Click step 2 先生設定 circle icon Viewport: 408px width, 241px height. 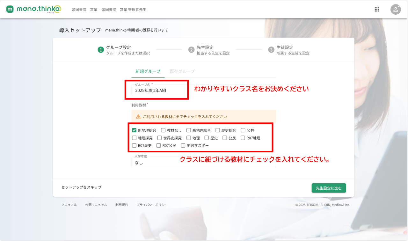pos(191,50)
